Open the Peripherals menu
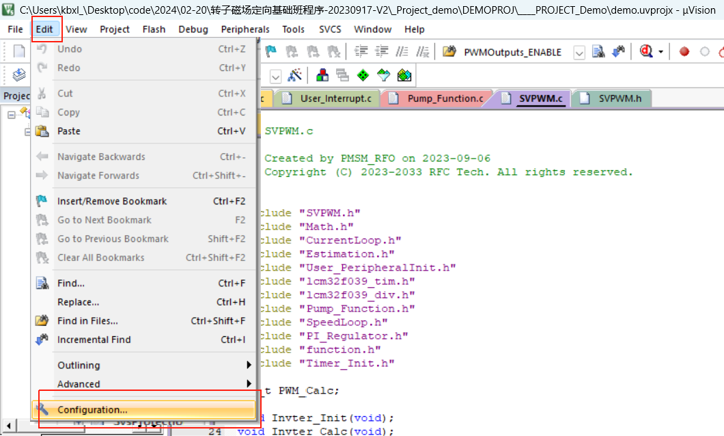The image size is (724, 436). click(x=245, y=29)
